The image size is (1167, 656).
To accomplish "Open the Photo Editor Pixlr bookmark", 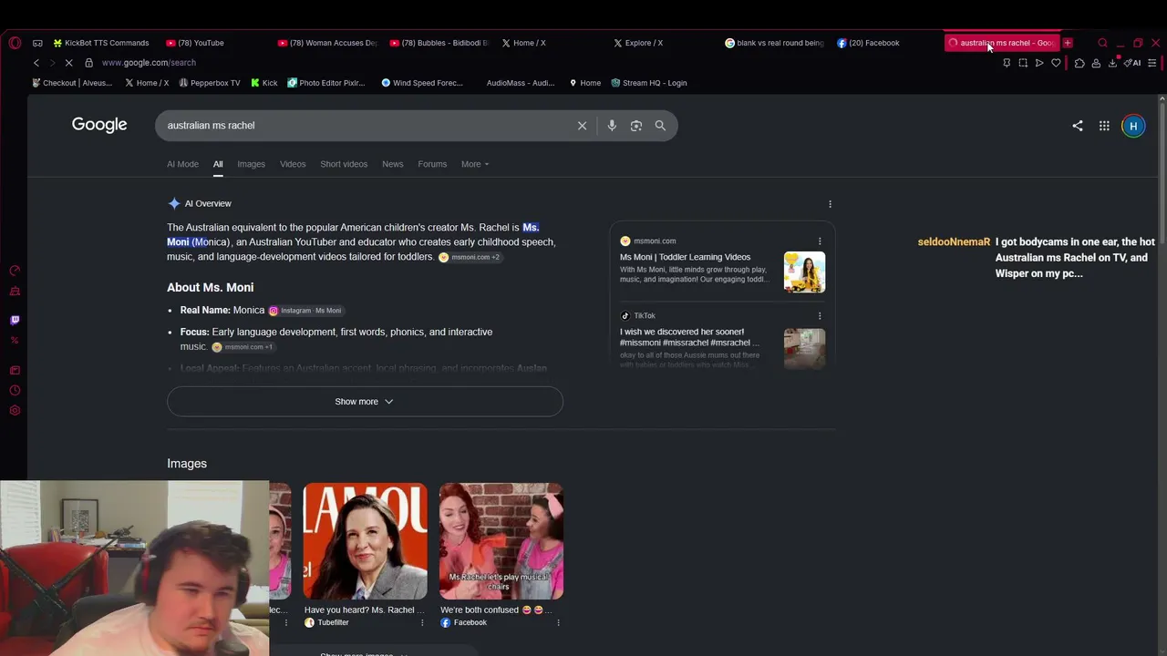I will pyautogui.click(x=326, y=83).
